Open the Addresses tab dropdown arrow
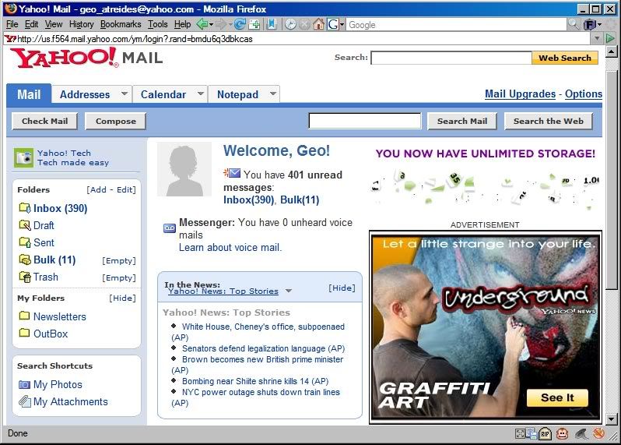The image size is (621, 445). pos(125,94)
